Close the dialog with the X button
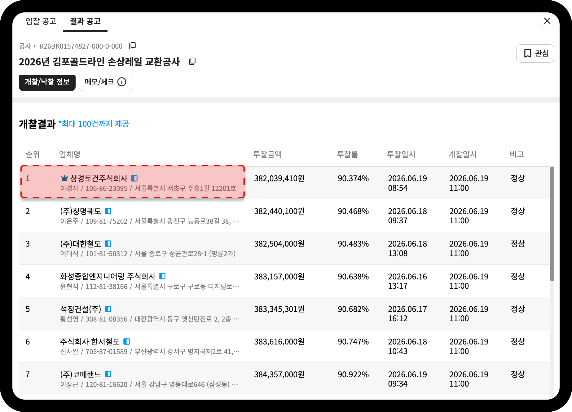The width and height of the screenshot is (572, 412). tap(547, 21)
